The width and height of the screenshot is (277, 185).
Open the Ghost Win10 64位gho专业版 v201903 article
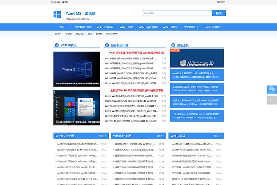tap(131, 96)
